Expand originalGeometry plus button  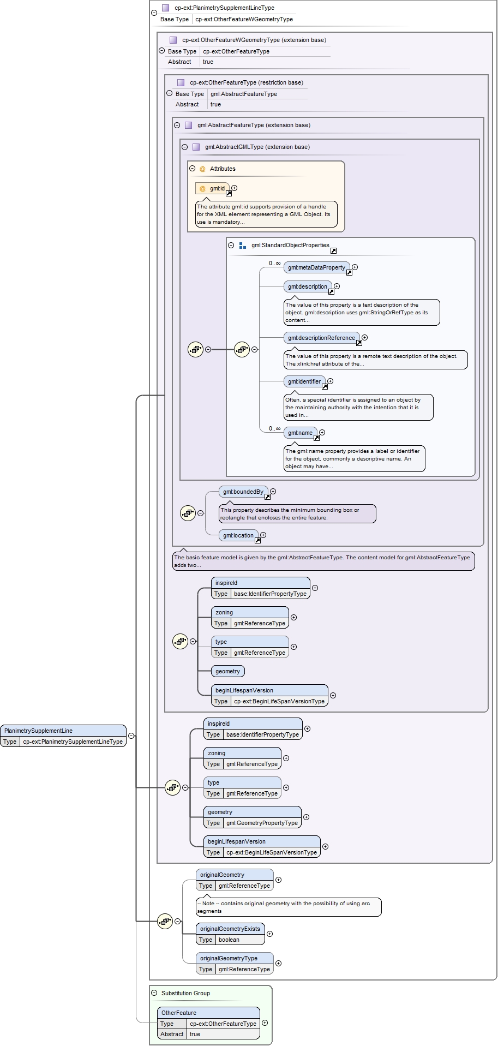click(x=279, y=880)
